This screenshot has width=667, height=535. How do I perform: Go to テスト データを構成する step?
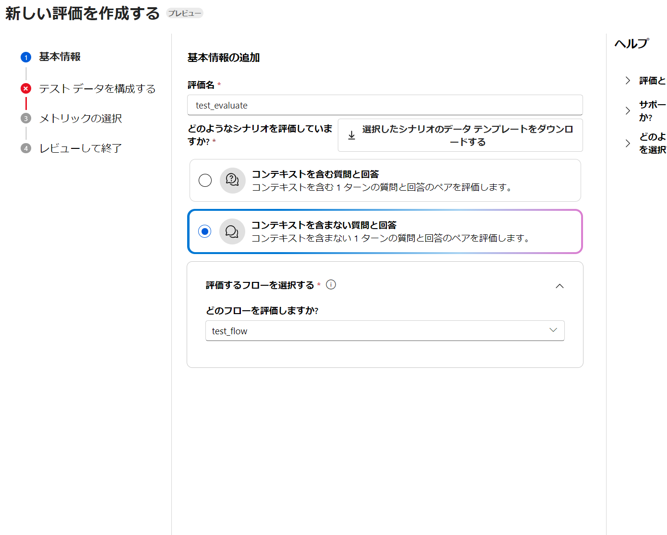pyautogui.click(x=97, y=88)
